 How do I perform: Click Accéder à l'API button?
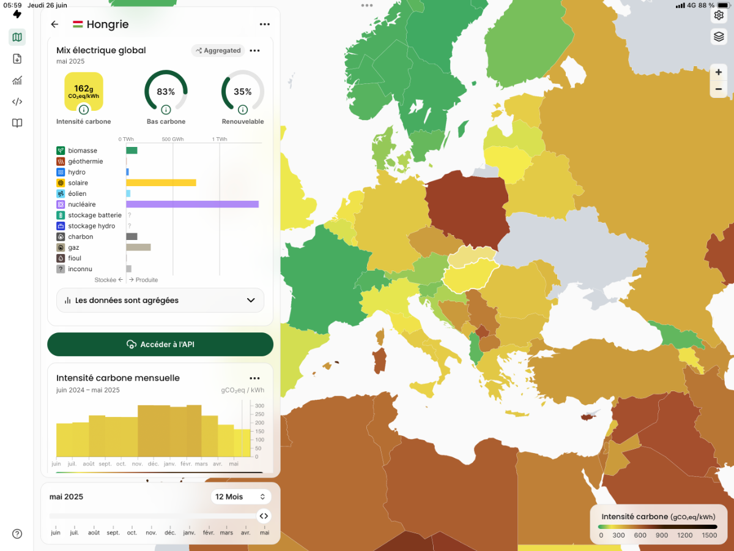click(160, 345)
